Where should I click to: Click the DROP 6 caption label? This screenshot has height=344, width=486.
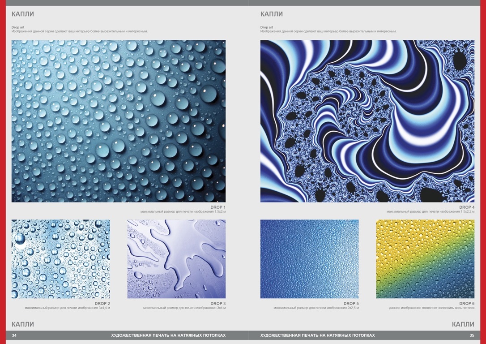[x=467, y=304]
